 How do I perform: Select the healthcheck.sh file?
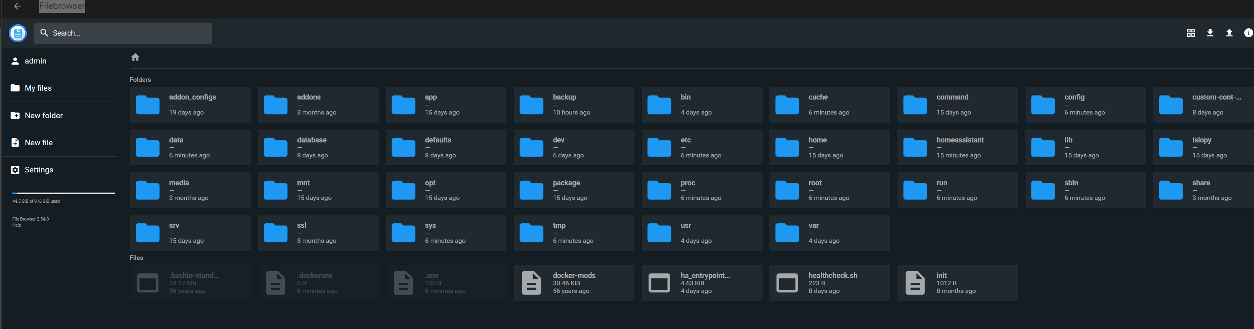(x=829, y=283)
